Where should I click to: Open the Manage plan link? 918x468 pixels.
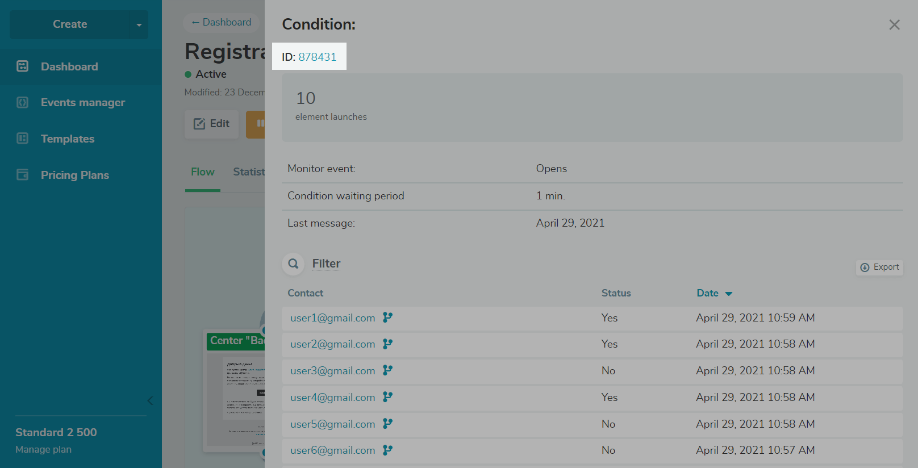pos(43,450)
